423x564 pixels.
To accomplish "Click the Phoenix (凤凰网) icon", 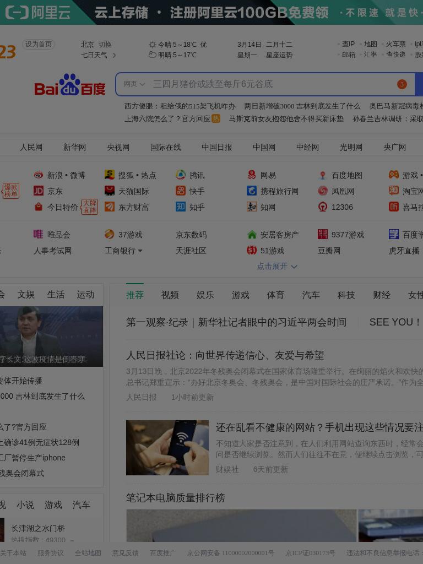I will [323, 191].
